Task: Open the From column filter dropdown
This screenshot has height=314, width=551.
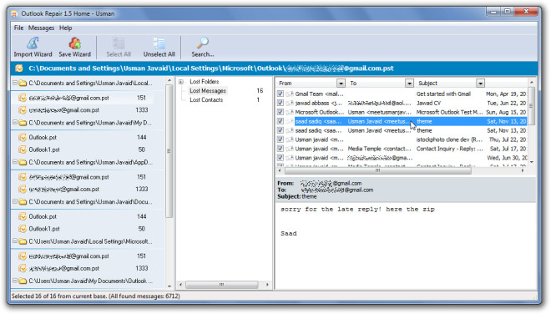Action: pos(341,83)
